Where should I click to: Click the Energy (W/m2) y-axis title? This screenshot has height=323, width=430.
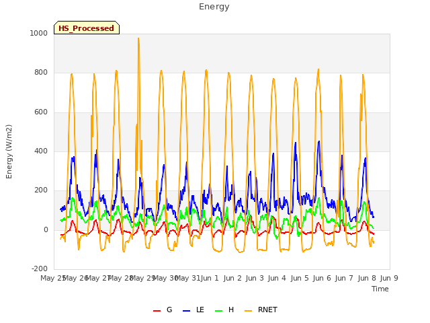coord(9,151)
